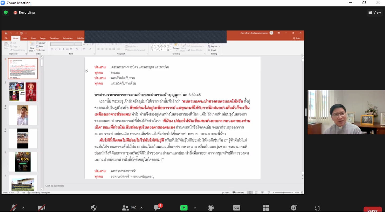Viewport: 385px width, 216px height.
Task: Open audio options arrow beside microphone
Action: (23, 208)
